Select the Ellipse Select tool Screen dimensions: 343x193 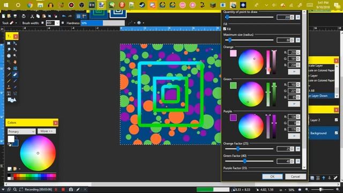pyautogui.click(x=9, y=56)
